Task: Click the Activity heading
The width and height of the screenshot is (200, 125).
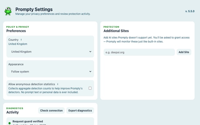Action: tap(12, 112)
